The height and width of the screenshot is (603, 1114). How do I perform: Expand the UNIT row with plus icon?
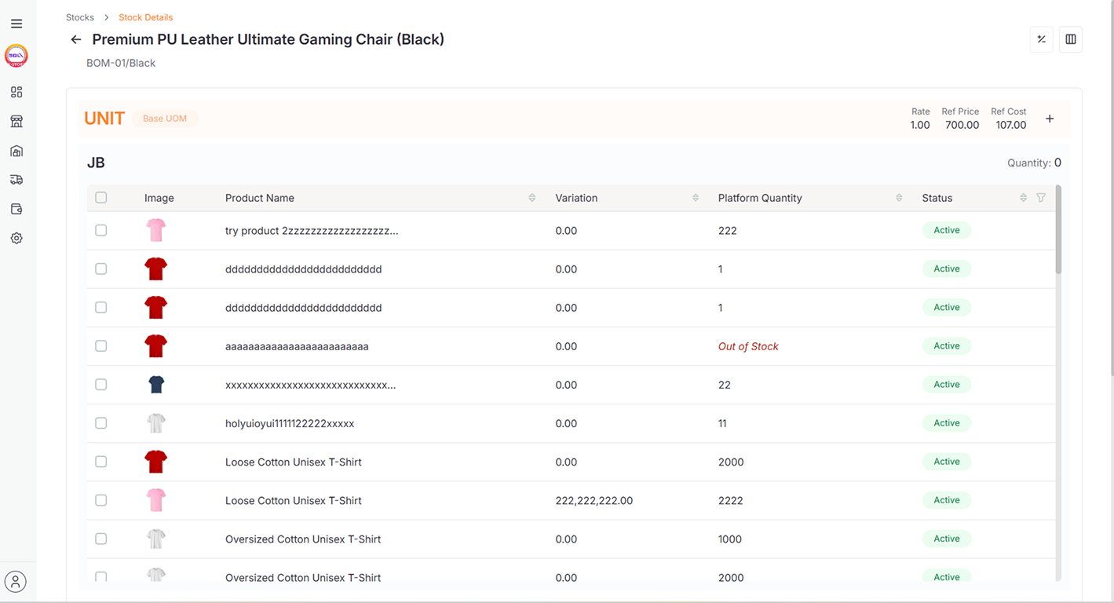pyautogui.click(x=1050, y=119)
